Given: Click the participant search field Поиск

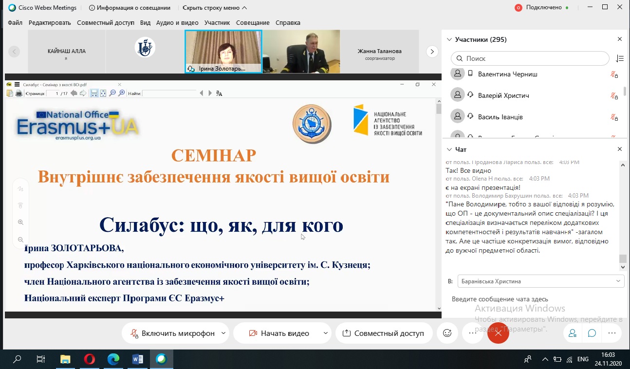Looking at the screenshot, I should (530, 58).
